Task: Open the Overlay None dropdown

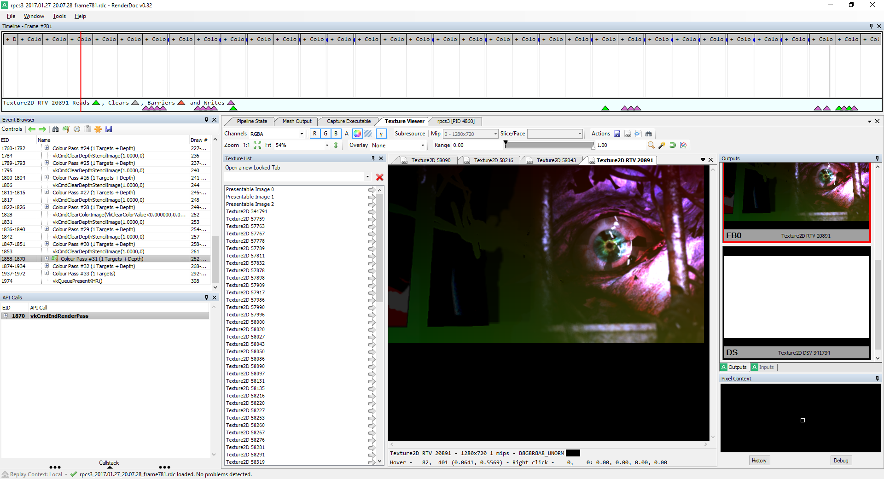Action: [398, 146]
